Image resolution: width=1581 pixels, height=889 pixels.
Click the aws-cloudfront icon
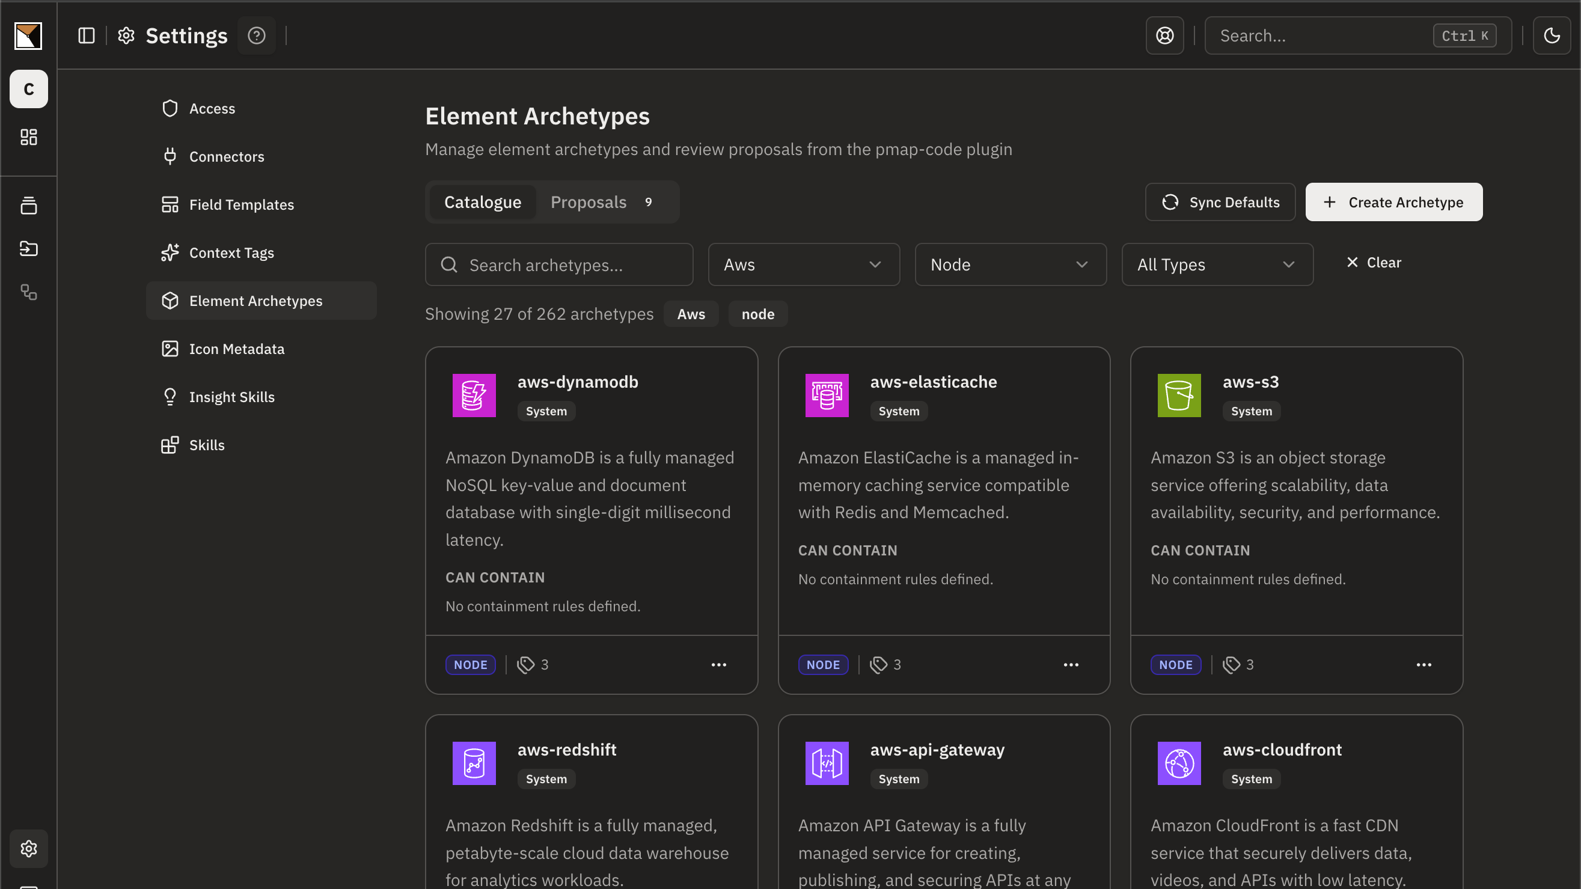(1178, 763)
